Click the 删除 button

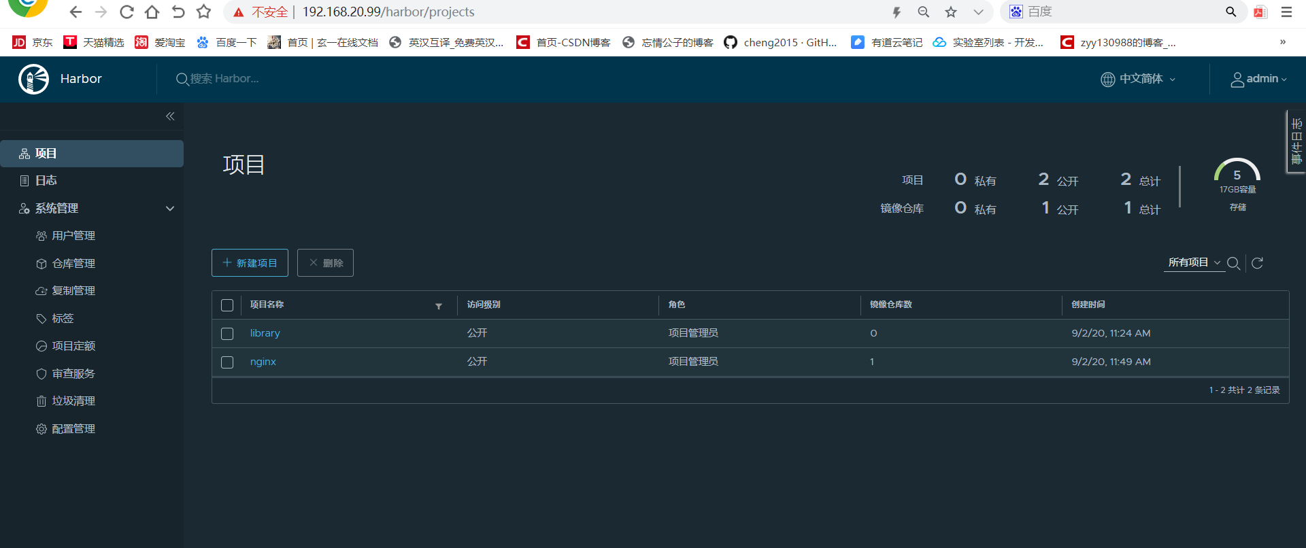point(325,263)
